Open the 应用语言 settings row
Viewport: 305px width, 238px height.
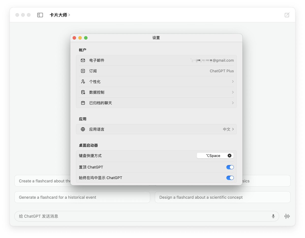[x=156, y=129]
